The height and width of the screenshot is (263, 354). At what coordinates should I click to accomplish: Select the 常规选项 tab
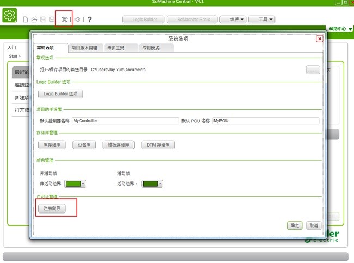51,48
